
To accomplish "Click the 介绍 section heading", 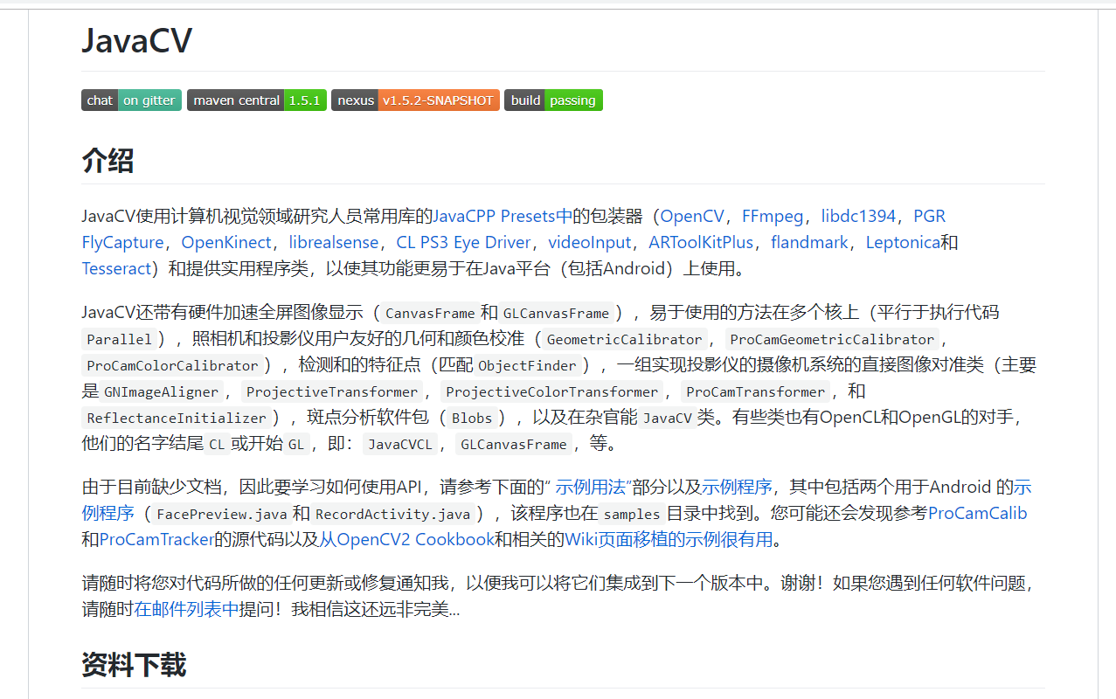I will point(108,160).
